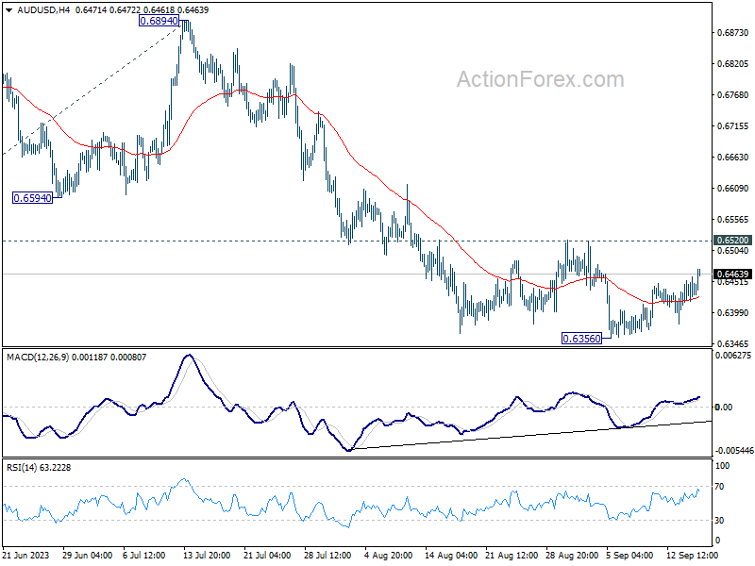Click the 12 Sep 12:00 time label

[692, 556]
